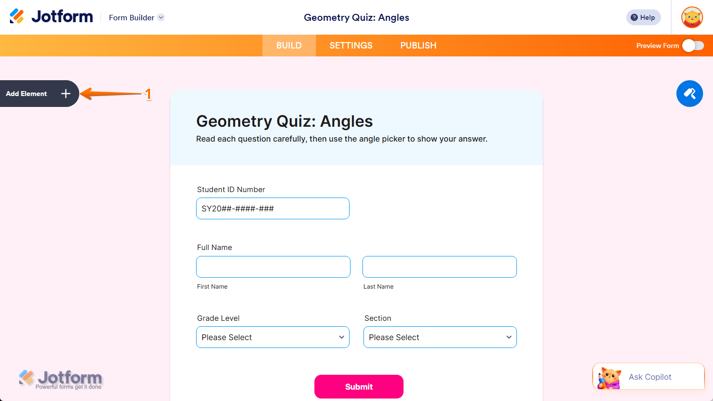This screenshot has width=713, height=401.
Task: Click the profile avatar in the top right
Action: click(692, 17)
